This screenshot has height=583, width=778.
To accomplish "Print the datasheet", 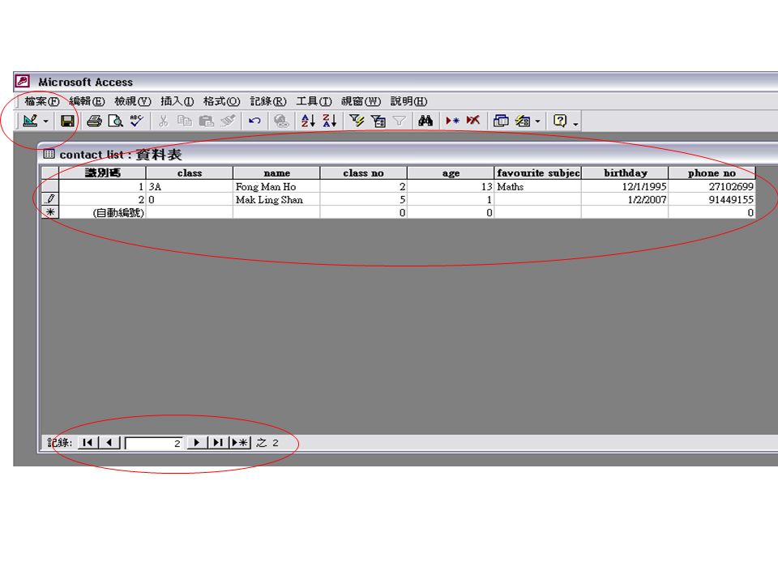I will point(94,121).
